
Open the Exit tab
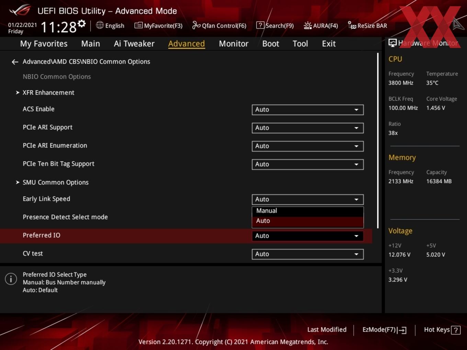pos(329,44)
